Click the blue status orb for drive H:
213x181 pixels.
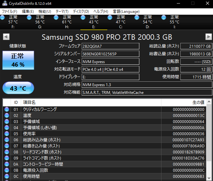56,17
